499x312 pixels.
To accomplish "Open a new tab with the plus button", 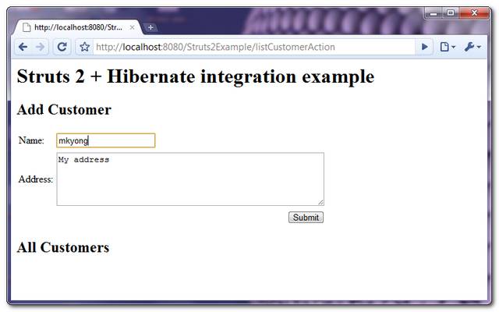I will [150, 28].
